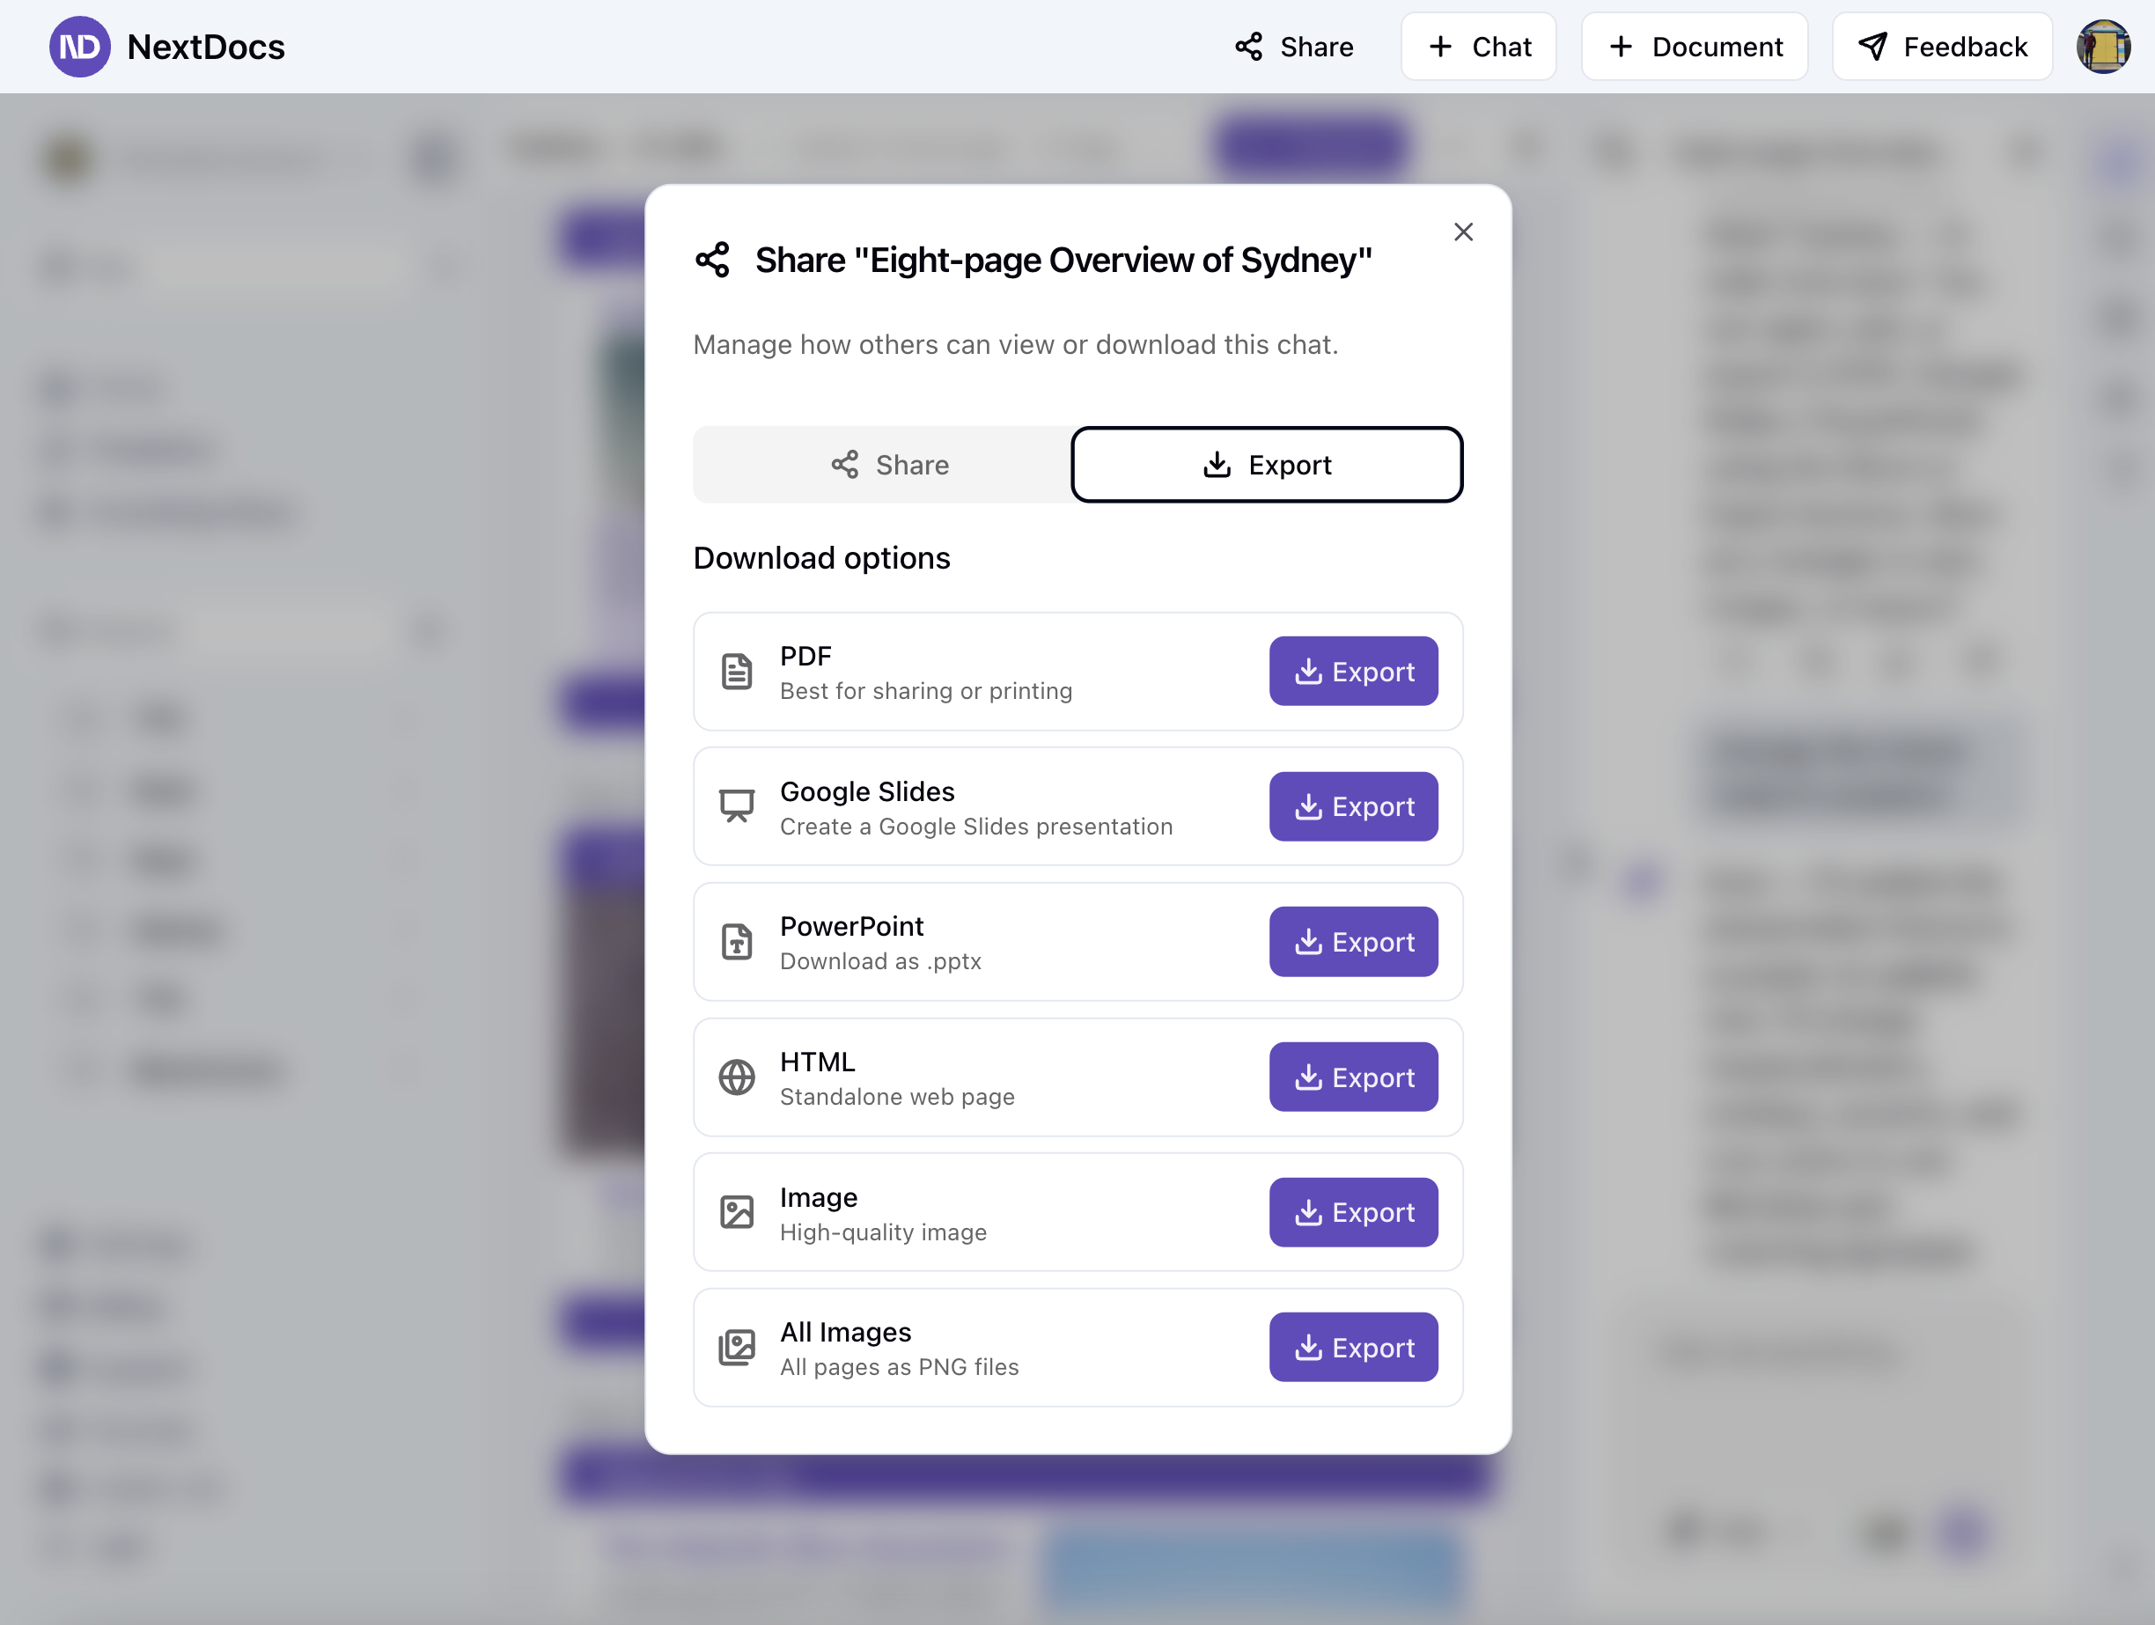The width and height of the screenshot is (2155, 1625).
Task: Open the user profile avatar
Action: (2102, 47)
